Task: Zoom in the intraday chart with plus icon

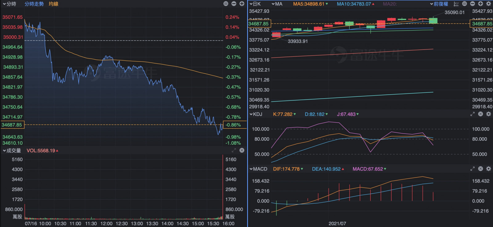Action: coord(242,4)
